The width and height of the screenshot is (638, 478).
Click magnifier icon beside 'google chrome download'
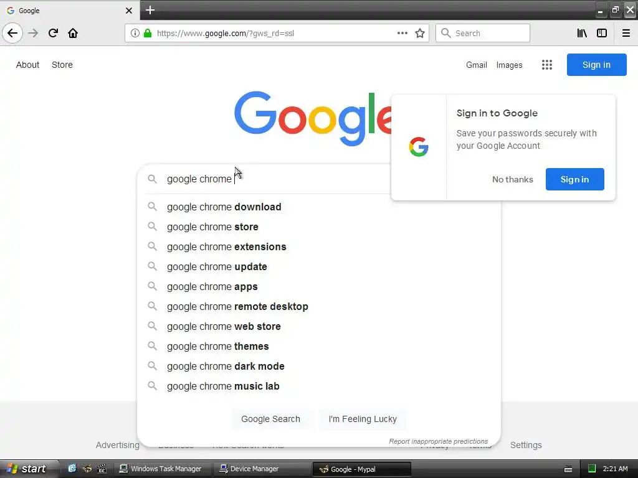pos(152,207)
